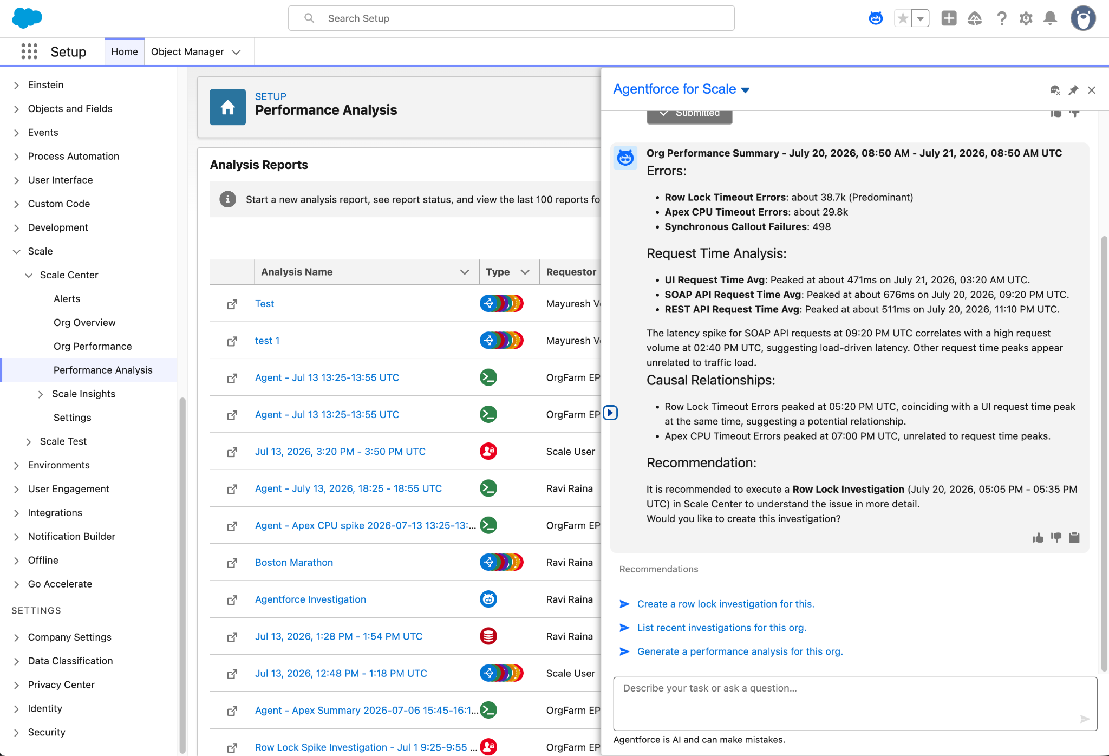
Task: Click the Setup sidebar scrollbar
Action: (x=182, y=576)
